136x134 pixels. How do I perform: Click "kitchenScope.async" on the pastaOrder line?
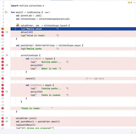(69, 46)
